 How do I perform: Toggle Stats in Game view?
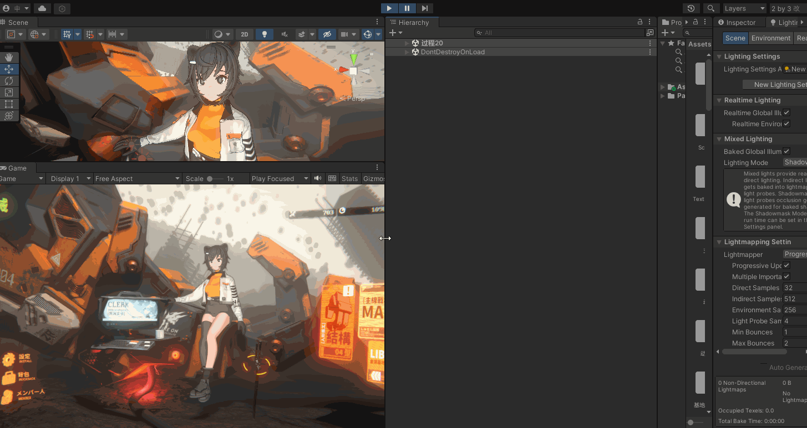coord(349,178)
